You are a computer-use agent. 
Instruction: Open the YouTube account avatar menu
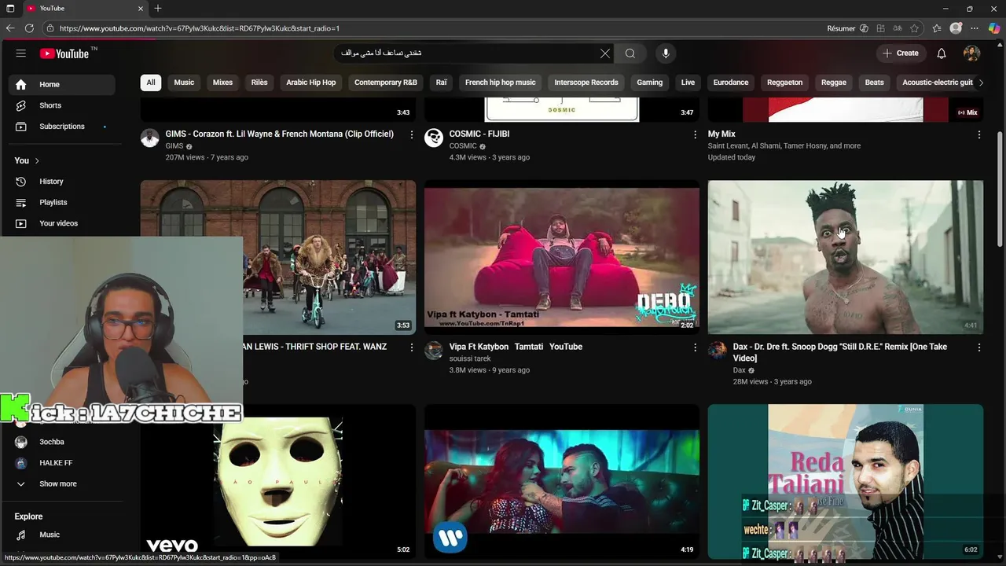(x=972, y=53)
